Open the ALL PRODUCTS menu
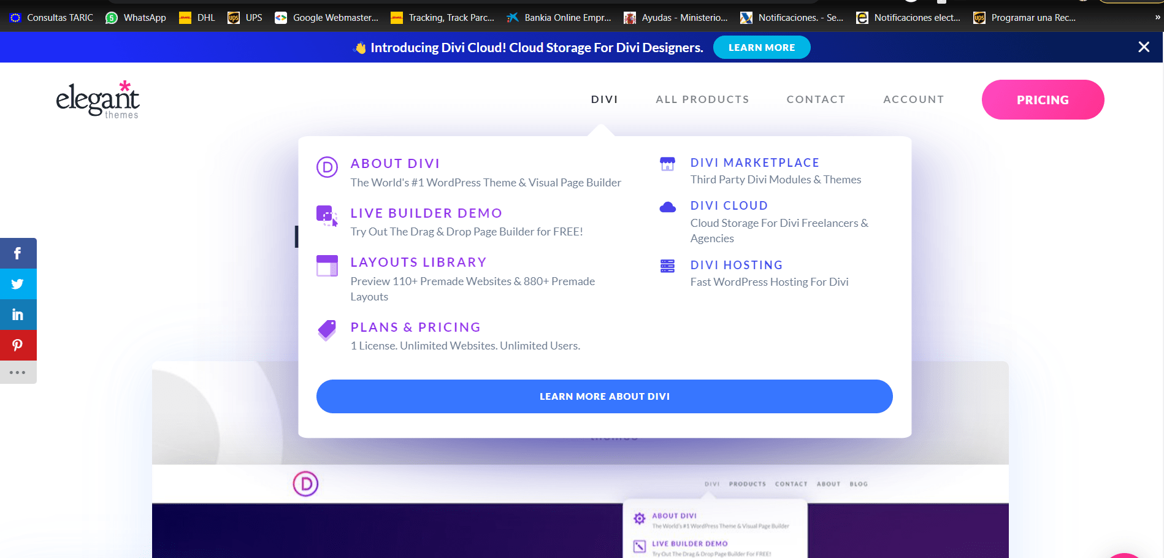1164x558 pixels. coord(702,99)
